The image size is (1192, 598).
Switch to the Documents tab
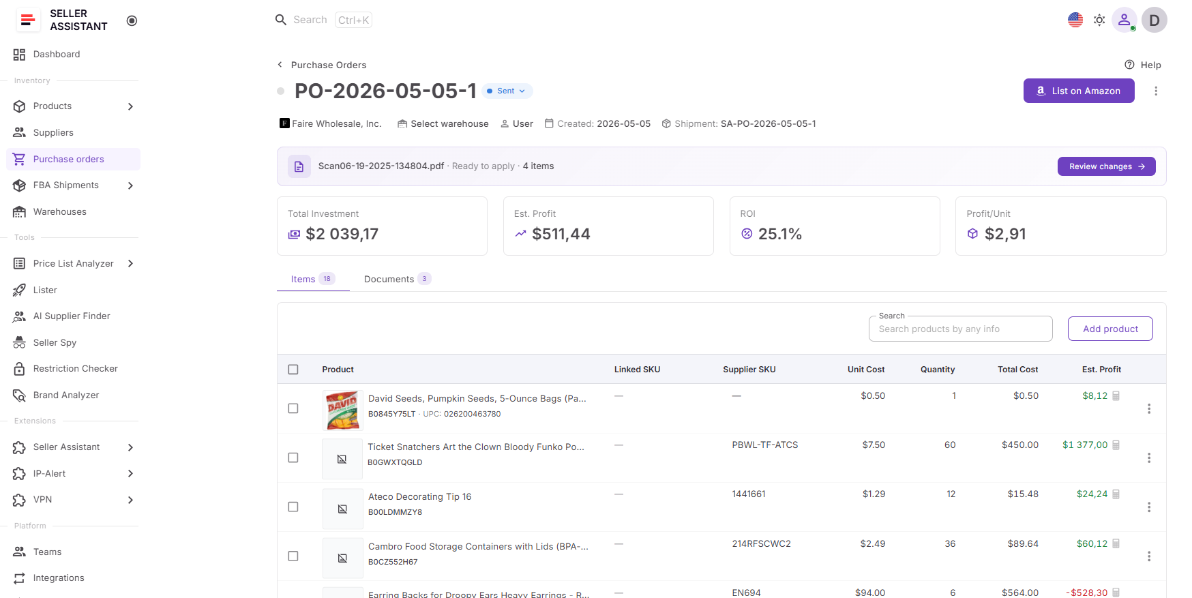point(398,279)
